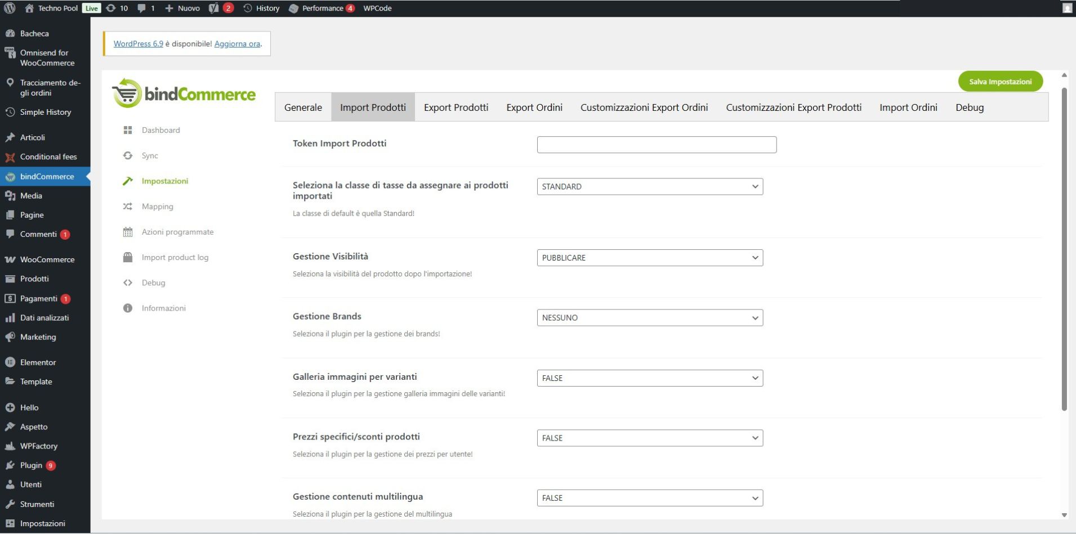Click the Token Import Prodotti input field
1076x534 pixels.
[x=657, y=145]
